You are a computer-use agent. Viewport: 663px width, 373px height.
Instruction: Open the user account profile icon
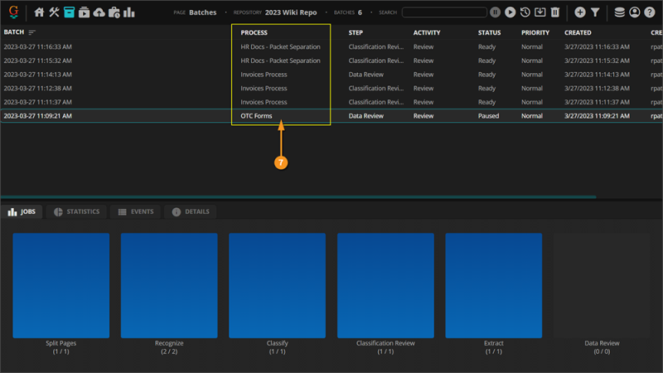[x=635, y=12]
